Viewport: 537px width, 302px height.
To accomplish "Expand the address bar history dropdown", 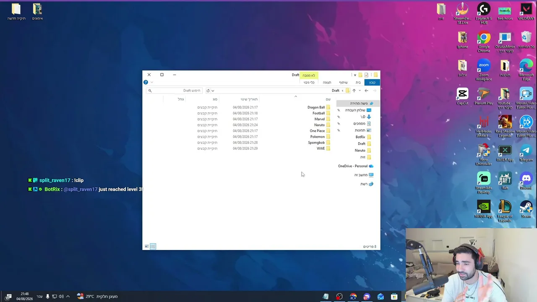I will pos(213,91).
